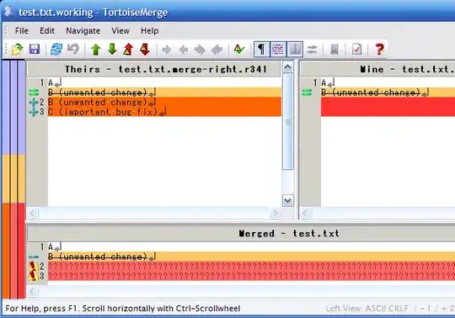Click TortoiseMerge app icon in title bar
Screen dimensions: 455x318
[x=9, y=12]
